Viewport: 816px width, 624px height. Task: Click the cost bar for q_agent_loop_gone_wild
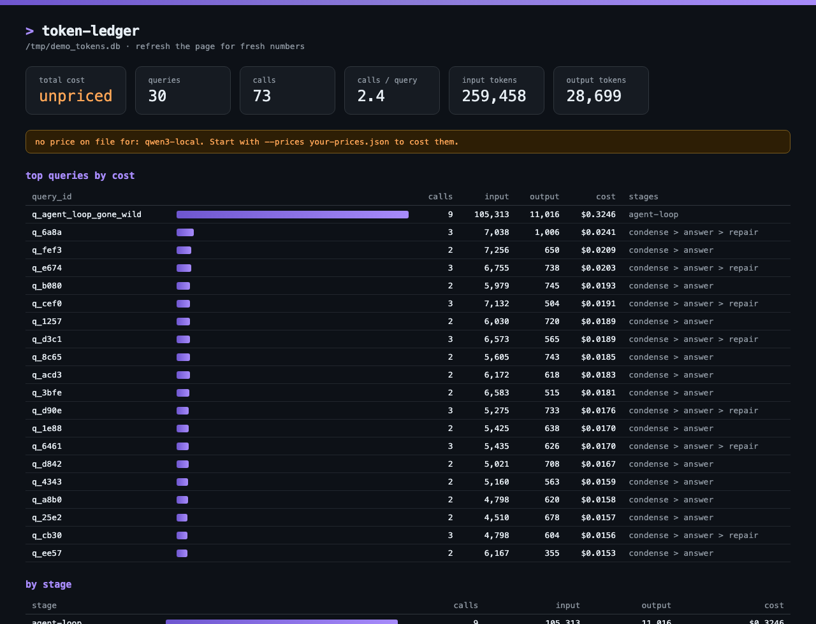(293, 215)
